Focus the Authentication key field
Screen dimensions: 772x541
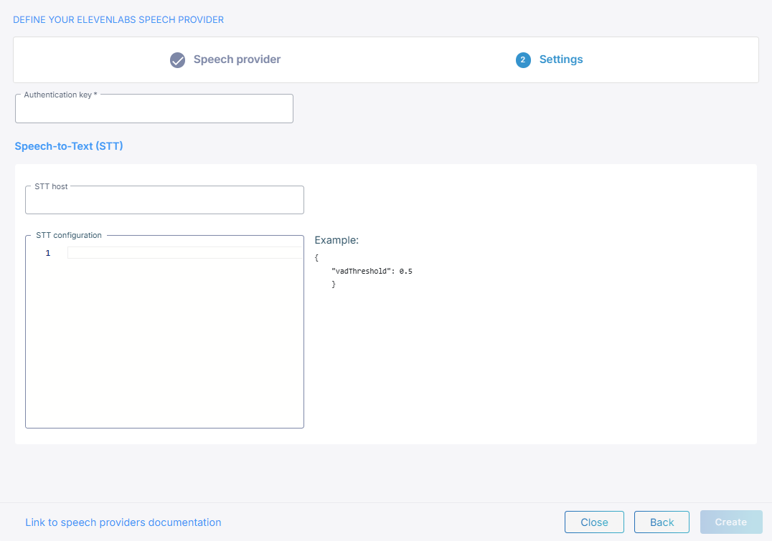154,109
